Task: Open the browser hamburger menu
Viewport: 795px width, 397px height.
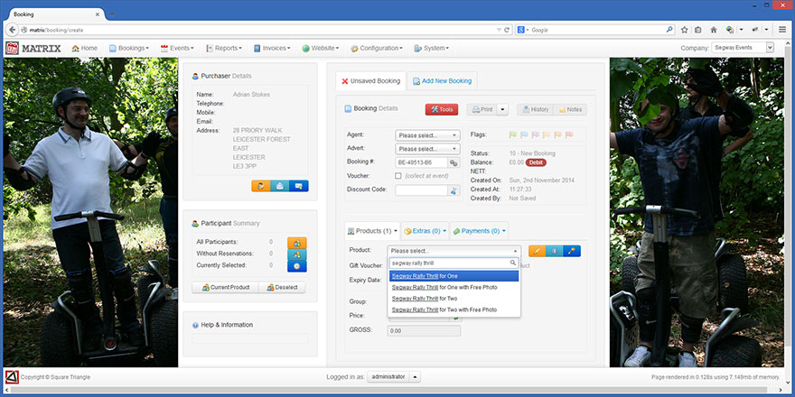Action: tap(782, 30)
